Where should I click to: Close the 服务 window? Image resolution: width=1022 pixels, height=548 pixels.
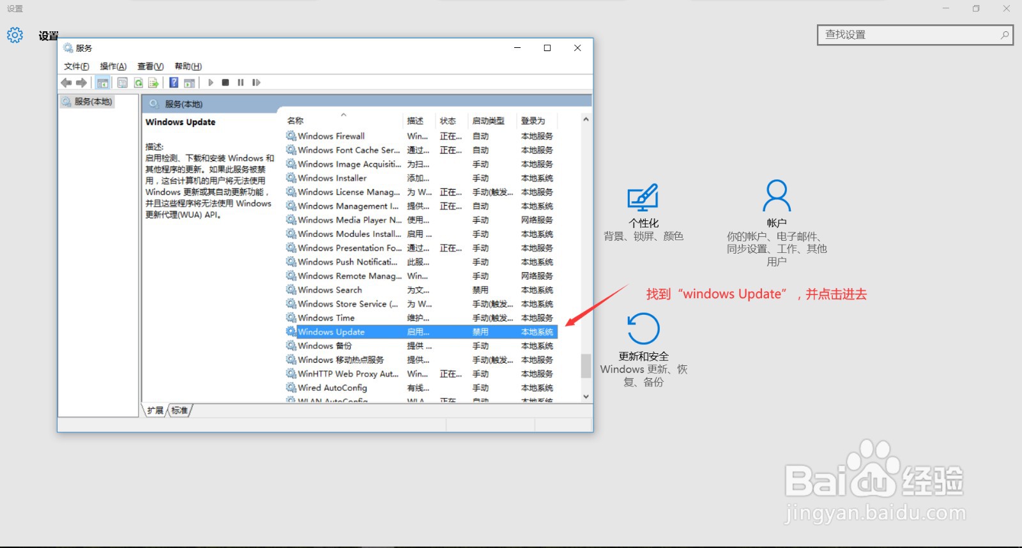click(x=577, y=48)
